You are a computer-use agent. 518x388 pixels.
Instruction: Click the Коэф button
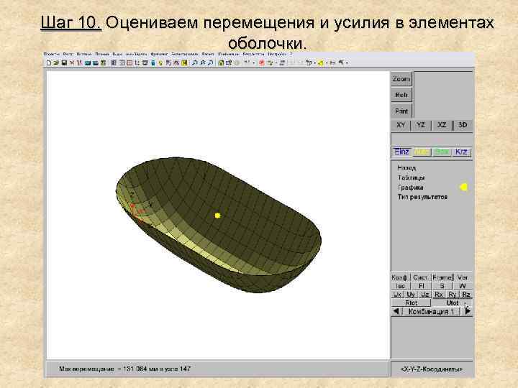pyautogui.click(x=399, y=277)
